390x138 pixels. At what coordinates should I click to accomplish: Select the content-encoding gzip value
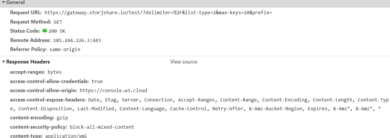click(62, 118)
